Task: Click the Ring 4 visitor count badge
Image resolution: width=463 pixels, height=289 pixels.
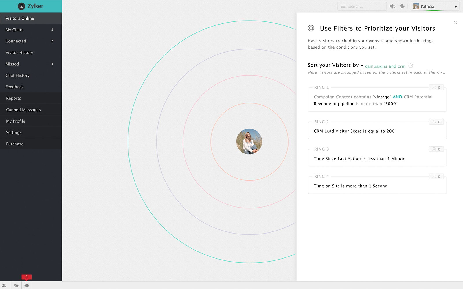Action: click(x=436, y=177)
